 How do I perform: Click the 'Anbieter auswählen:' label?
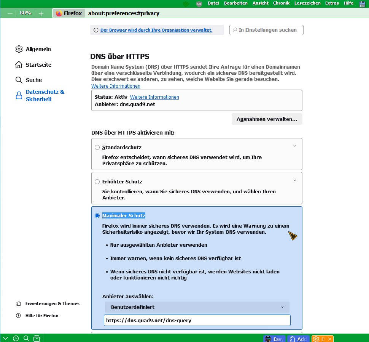coord(128,297)
